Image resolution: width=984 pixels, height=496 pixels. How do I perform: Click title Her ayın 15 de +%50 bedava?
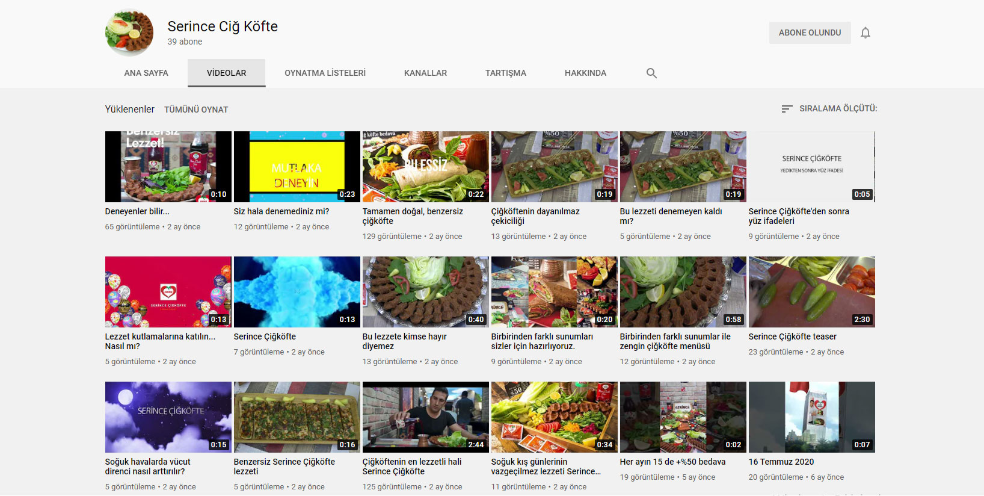(673, 462)
